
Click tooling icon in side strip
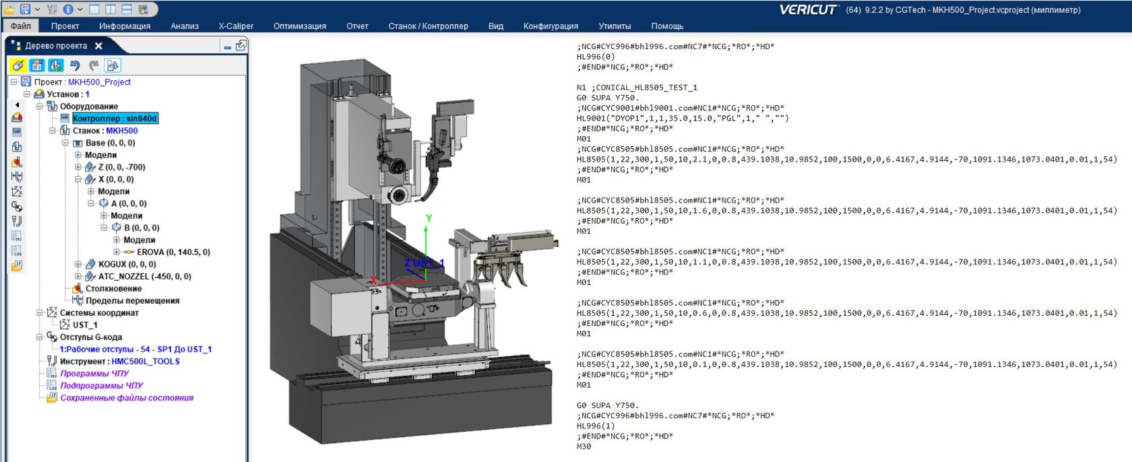pos(17,221)
